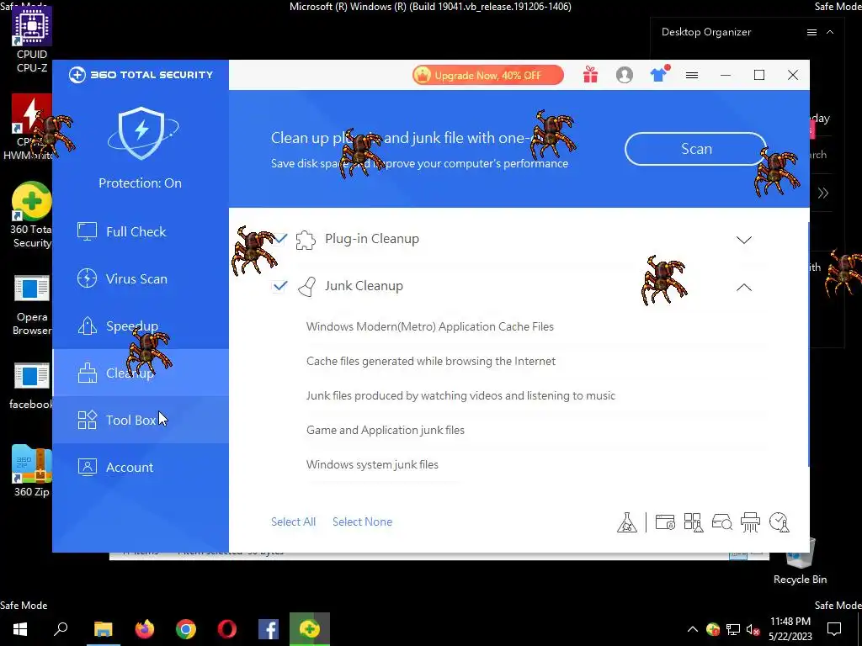Expand the Plug-in Cleanup section

point(744,240)
